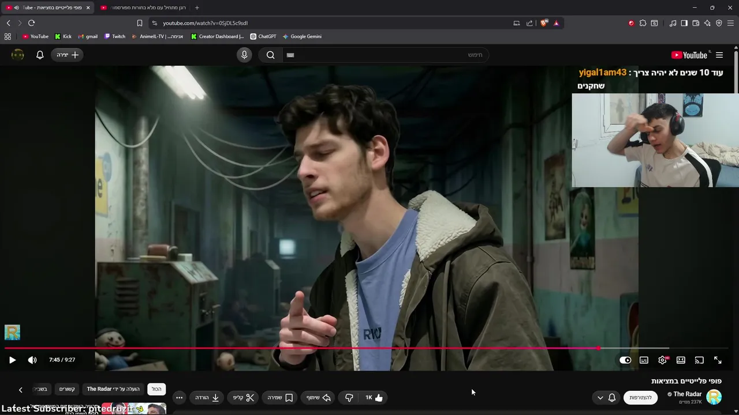Viewport: 739px width, 415px height.
Task: Focus the YouTube search field
Action: (385, 55)
